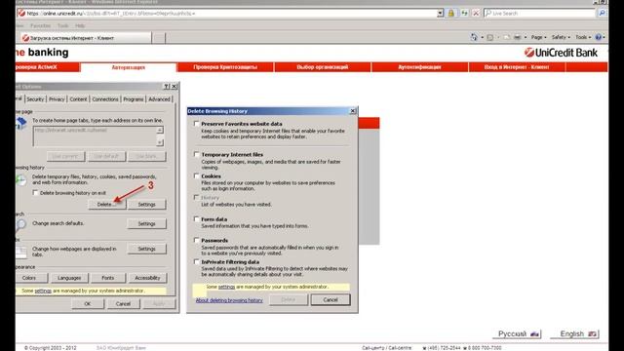The height and width of the screenshot is (351, 624).
Task: Open the Help menu in menu bar
Action: click(x=80, y=26)
